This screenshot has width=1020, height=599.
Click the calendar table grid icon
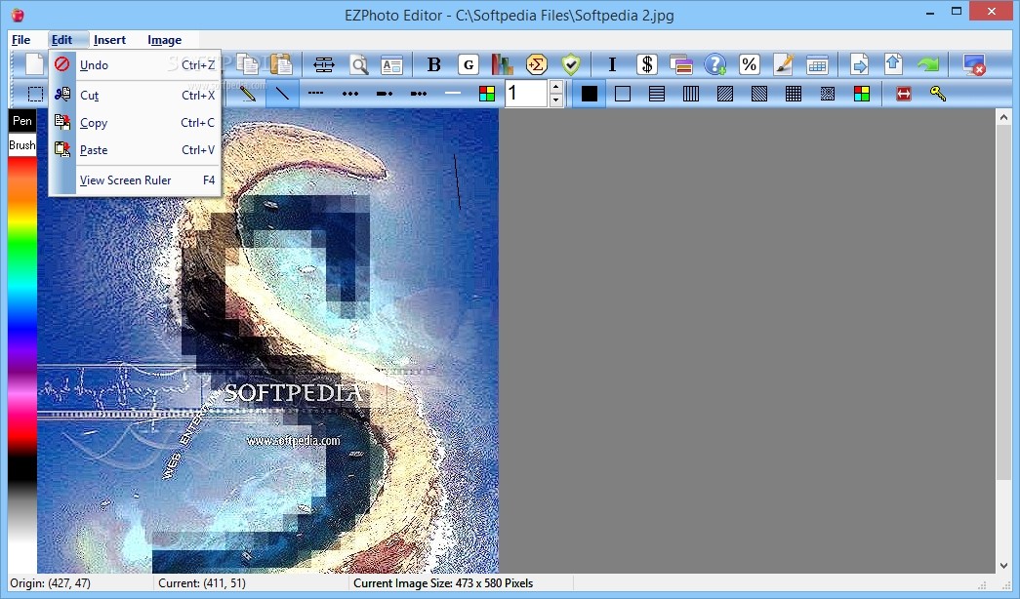tap(817, 64)
